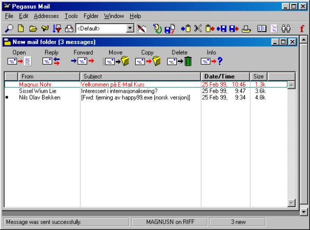Start a new message with yellow page icon
Viewport: 310px width, 230px height.
tap(21, 29)
